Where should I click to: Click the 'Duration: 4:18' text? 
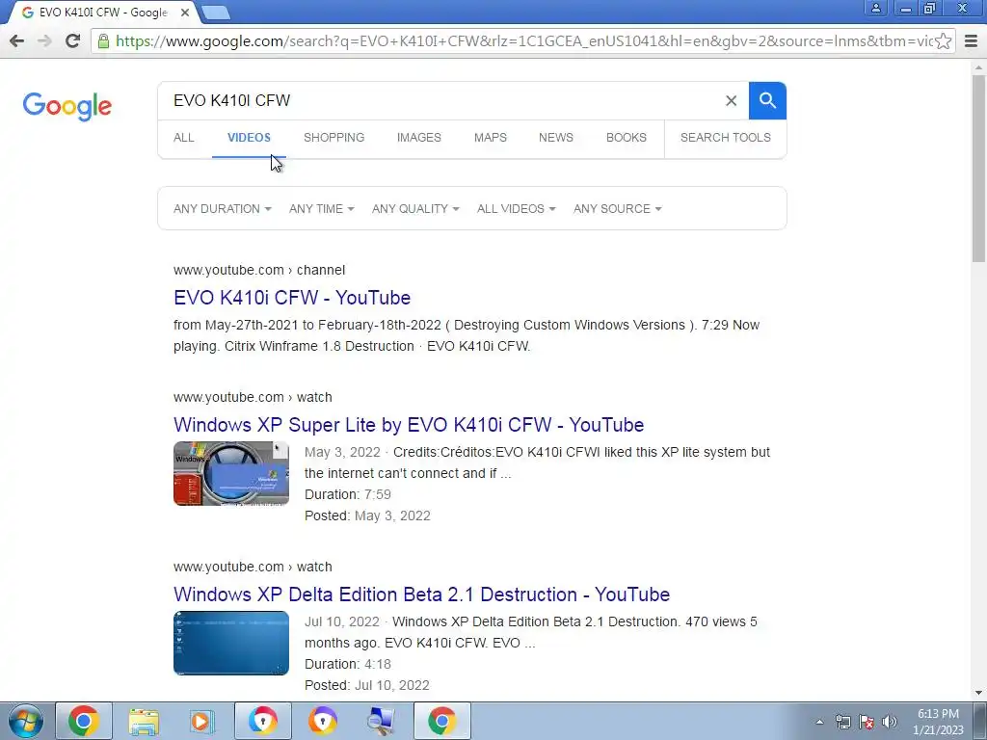(347, 665)
